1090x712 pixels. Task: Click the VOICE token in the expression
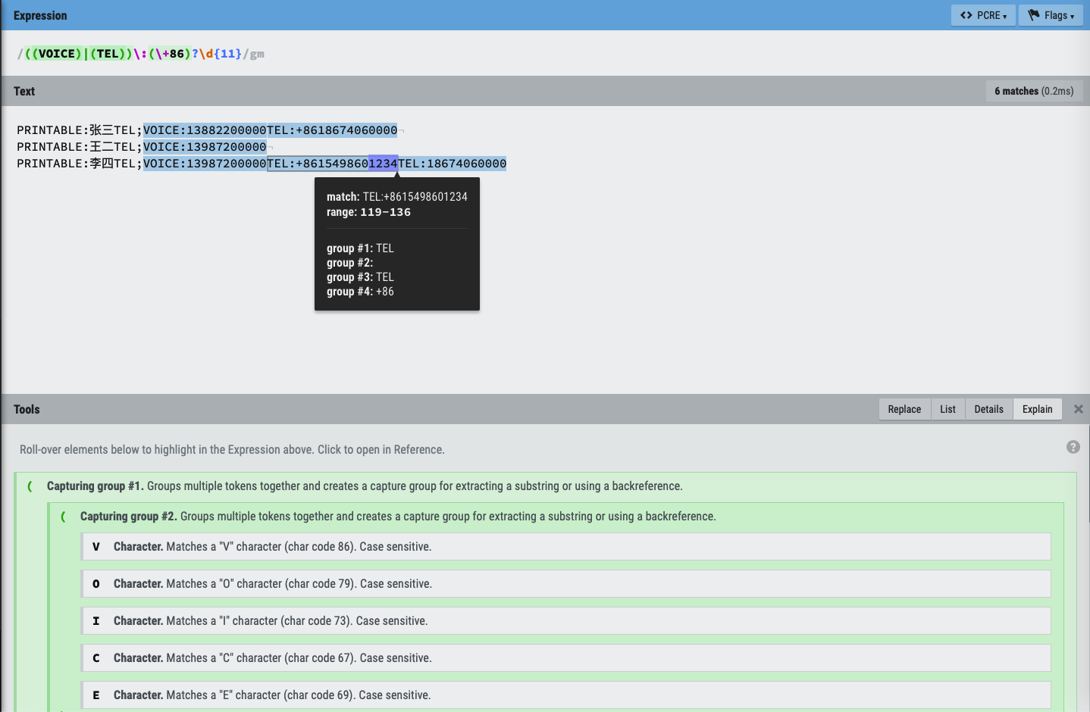click(57, 54)
